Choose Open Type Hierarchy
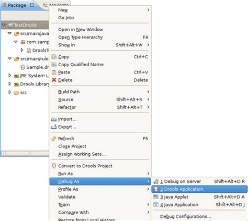Viewport: 248px width, 221px height. point(100,37)
